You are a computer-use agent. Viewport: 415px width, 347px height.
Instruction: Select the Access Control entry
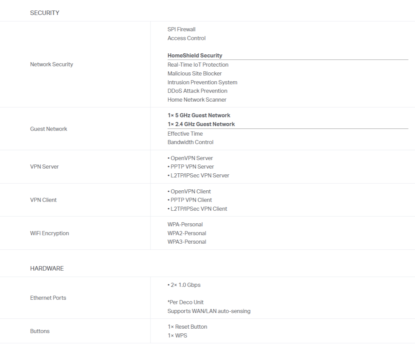tap(186, 38)
